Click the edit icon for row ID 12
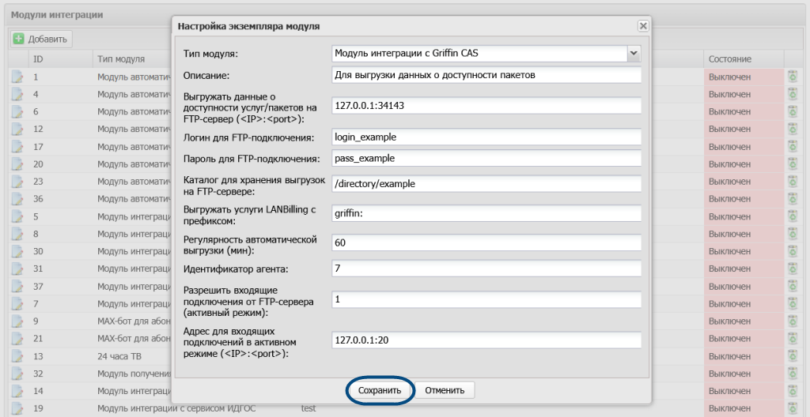The width and height of the screenshot is (810, 417). tap(17, 129)
